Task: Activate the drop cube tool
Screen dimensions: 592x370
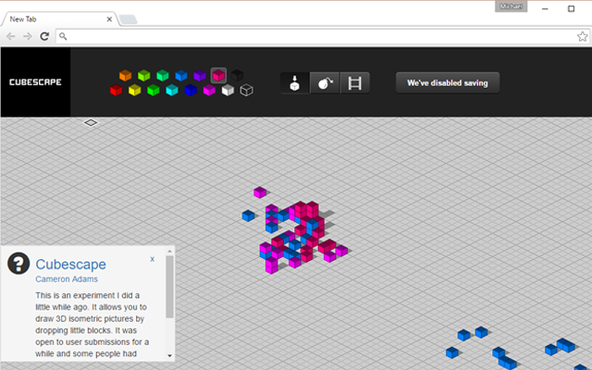Action: [295, 83]
